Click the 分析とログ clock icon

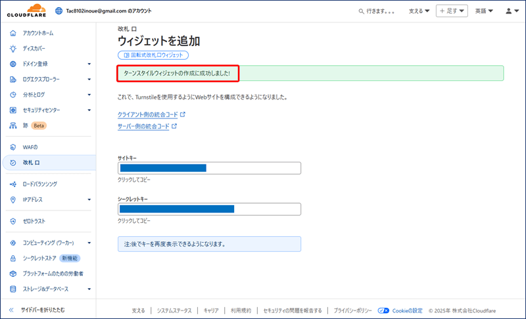click(13, 95)
